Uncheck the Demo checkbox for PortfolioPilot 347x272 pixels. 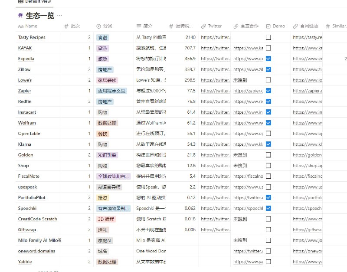268,197
